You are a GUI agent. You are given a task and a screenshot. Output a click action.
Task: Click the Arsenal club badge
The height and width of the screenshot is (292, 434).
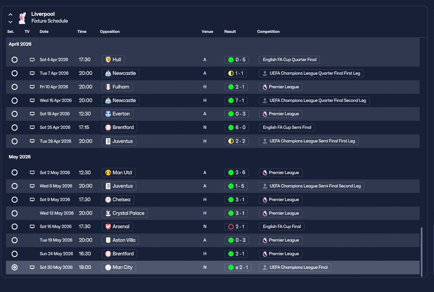[x=108, y=227]
